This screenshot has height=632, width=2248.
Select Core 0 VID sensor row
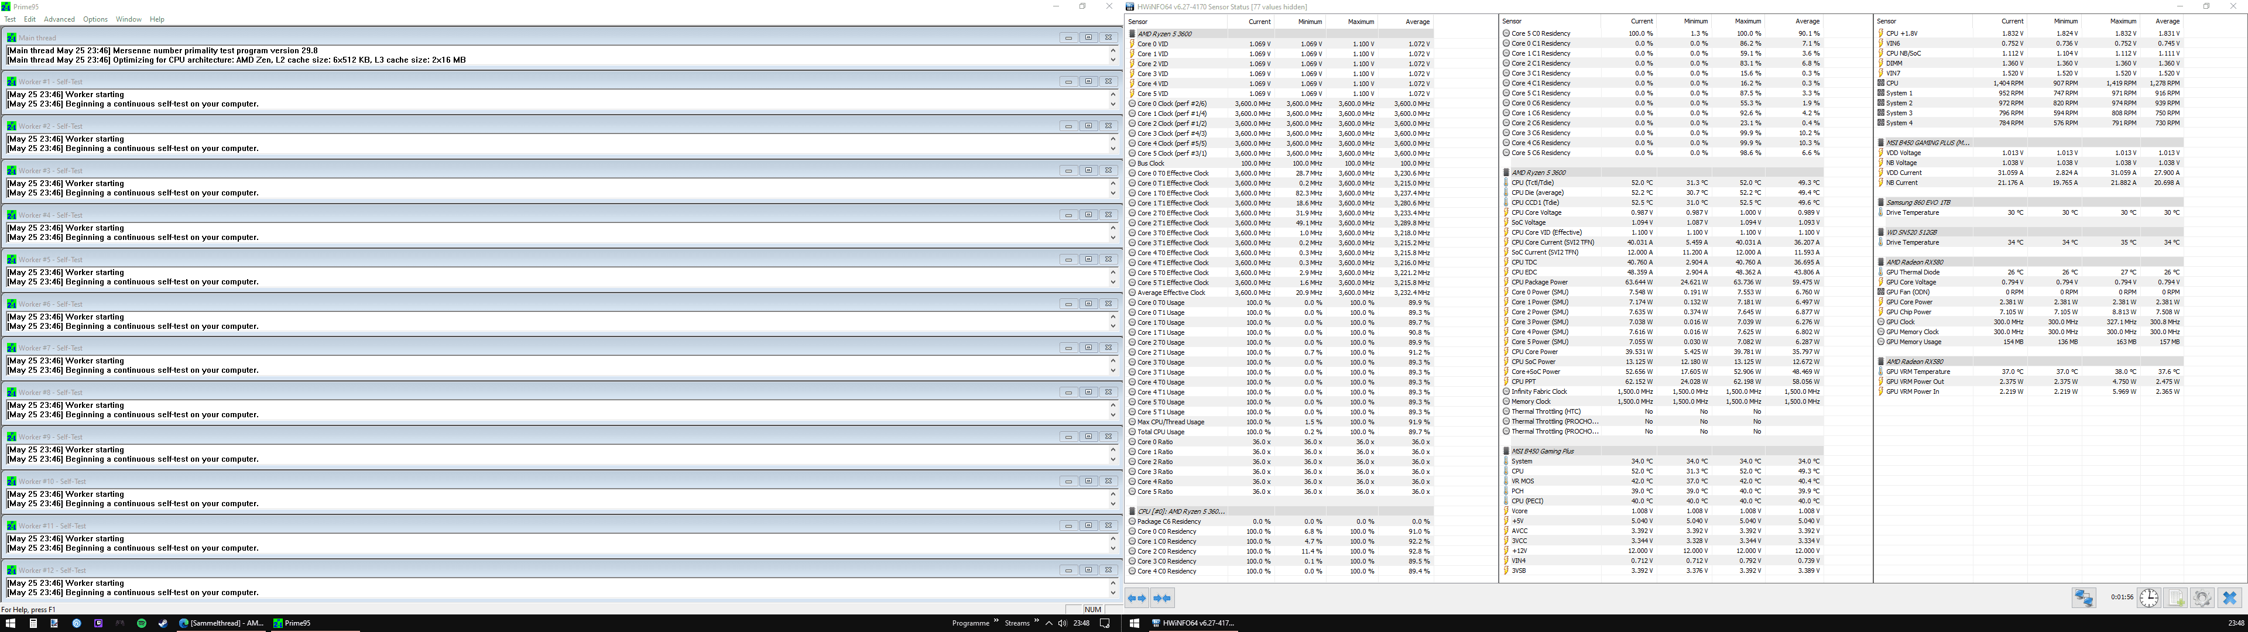[x=1279, y=44]
